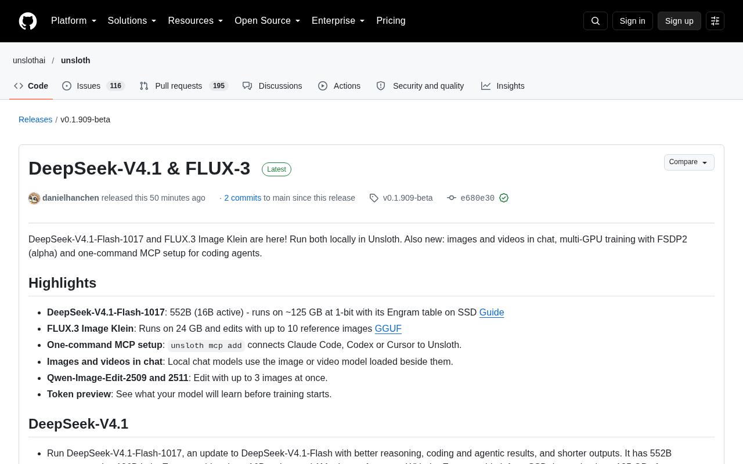This screenshot has height=464, width=743.
Task: Click the commit icon beside e680e30
Action: click(452, 198)
